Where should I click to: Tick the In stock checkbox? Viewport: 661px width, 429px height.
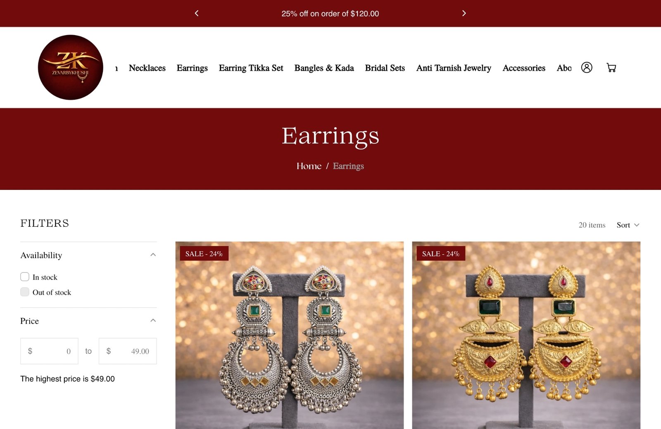point(25,277)
